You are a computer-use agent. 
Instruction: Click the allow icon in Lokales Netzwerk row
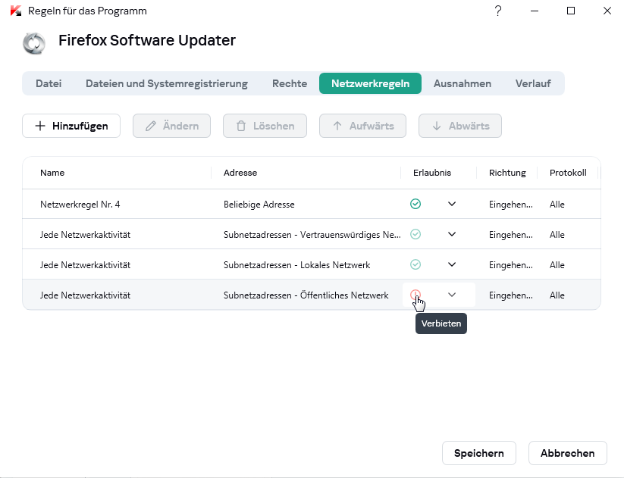[415, 264]
